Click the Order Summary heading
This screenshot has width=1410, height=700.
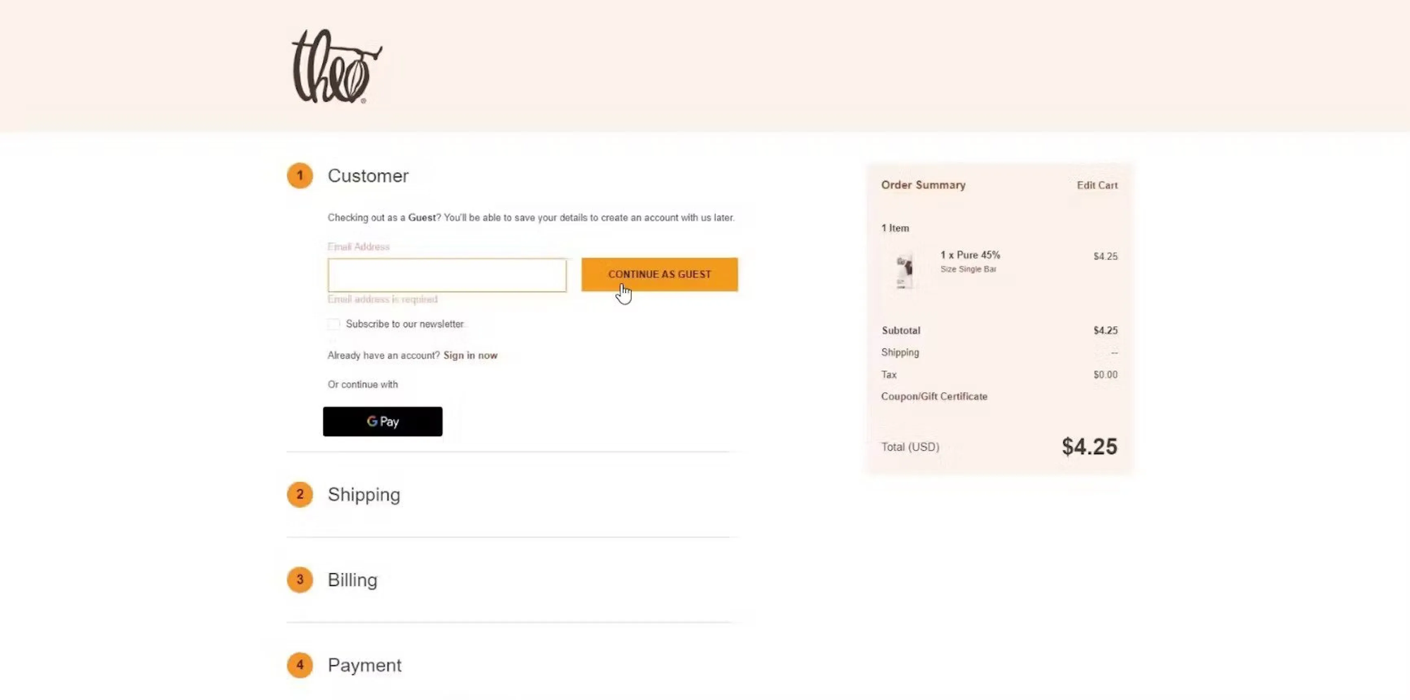[924, 185]
